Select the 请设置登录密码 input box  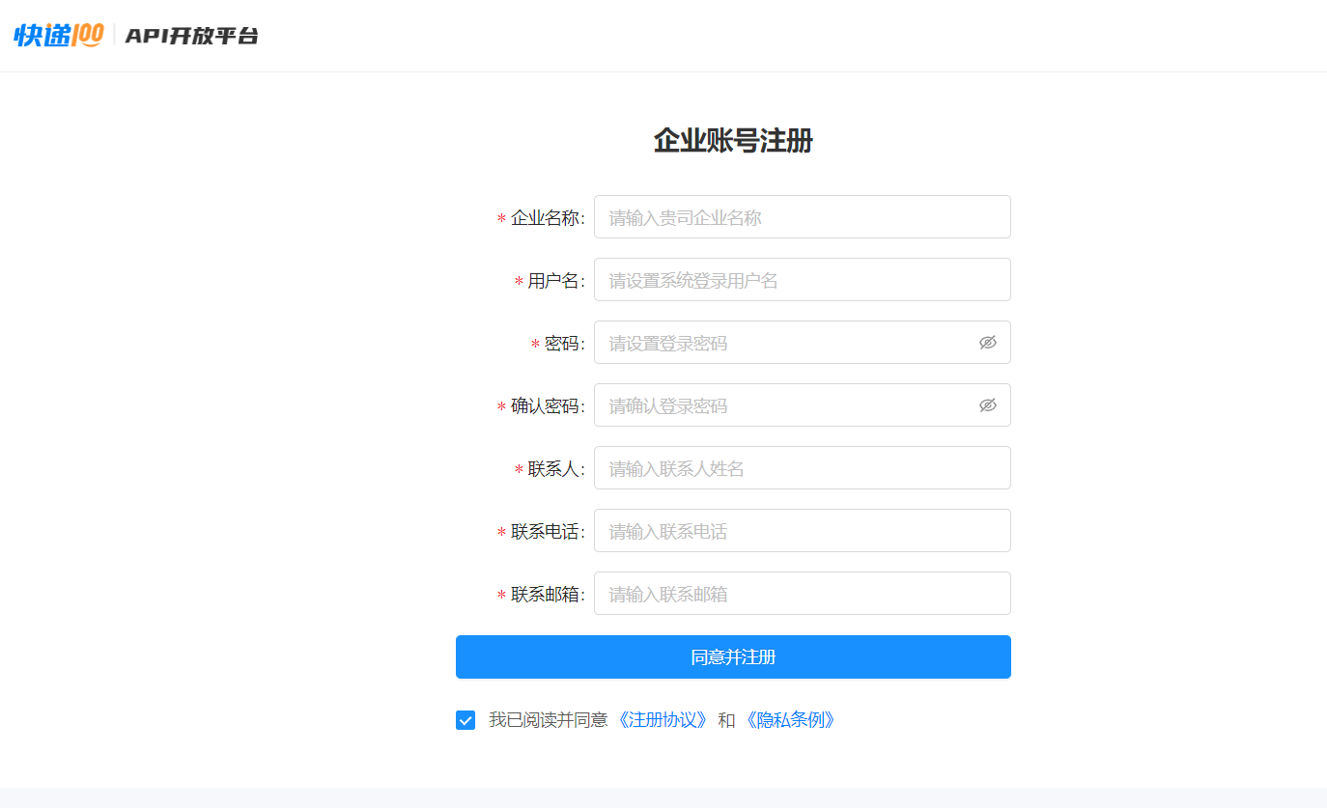[782, 343]
